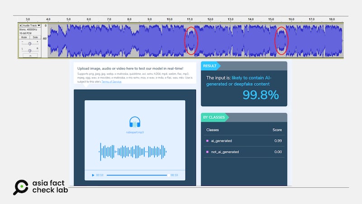Select the BY CLASSES panel header tab
The height and width of the screenshot is (204, 362).
click(214, 117)
